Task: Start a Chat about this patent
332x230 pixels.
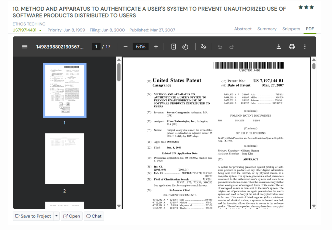Action: click(94, 216)
